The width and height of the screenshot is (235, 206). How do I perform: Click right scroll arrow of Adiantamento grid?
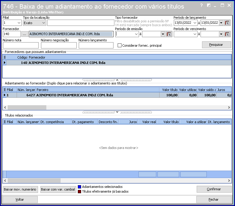pos(229,107)
